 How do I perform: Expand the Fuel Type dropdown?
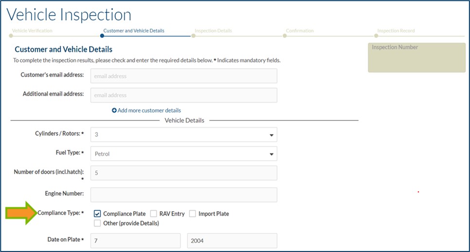(184, 154)
